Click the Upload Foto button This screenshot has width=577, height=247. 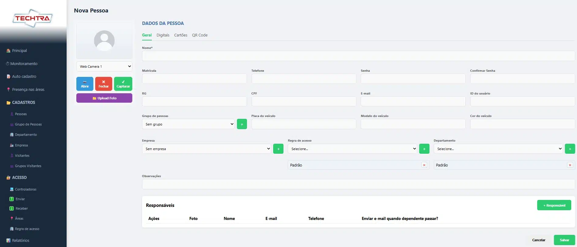point(104,98)
